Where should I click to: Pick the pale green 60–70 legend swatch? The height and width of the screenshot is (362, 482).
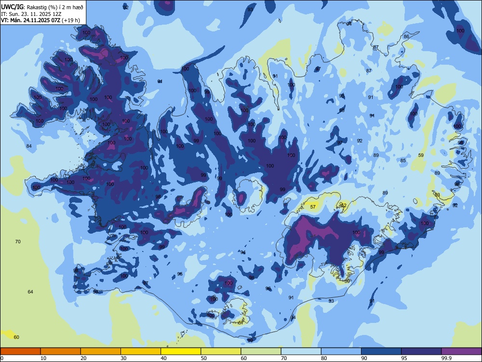[261, 351]
